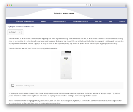Image resolution: width=133 pixels, height=112 pixels.
Task: Click the site title Topbetjent Vaskemaskine in header
Action: (64, 13)
